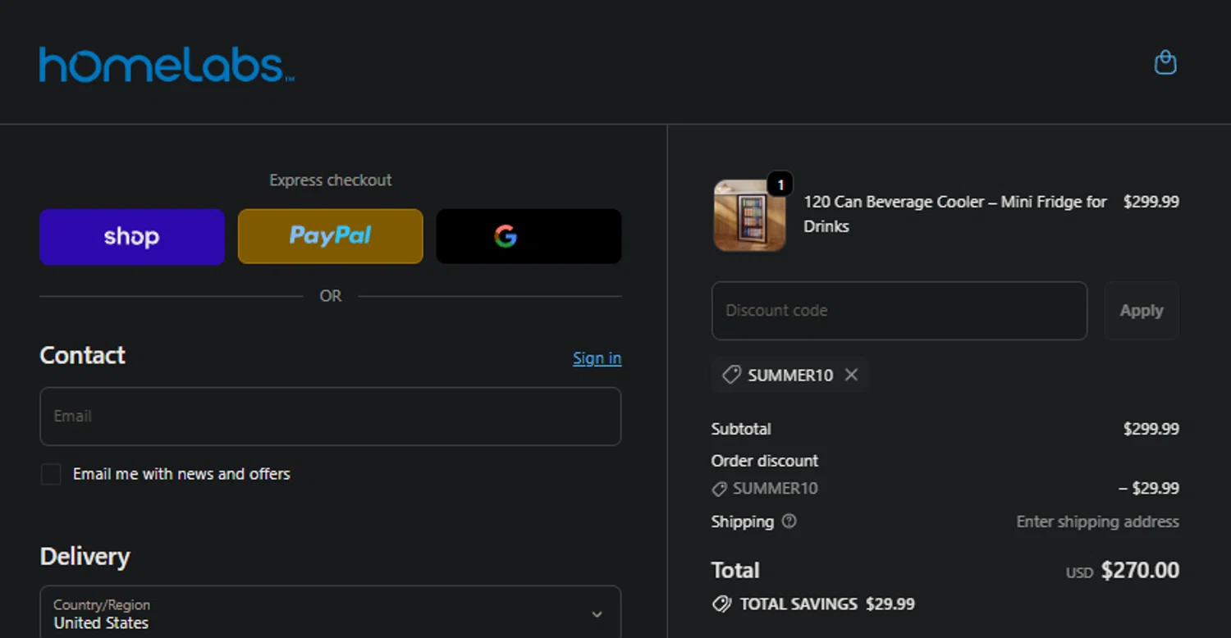This screenshot has width=1231, height=638.
Task: Click the Total label
Action: [735, 571]
